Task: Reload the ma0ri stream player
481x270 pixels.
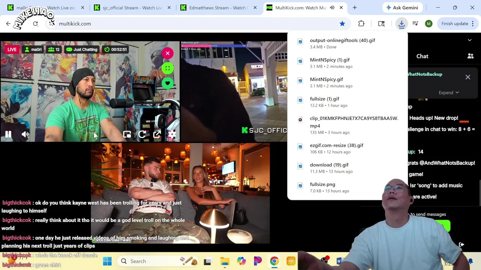Action: tap(142, 135)
